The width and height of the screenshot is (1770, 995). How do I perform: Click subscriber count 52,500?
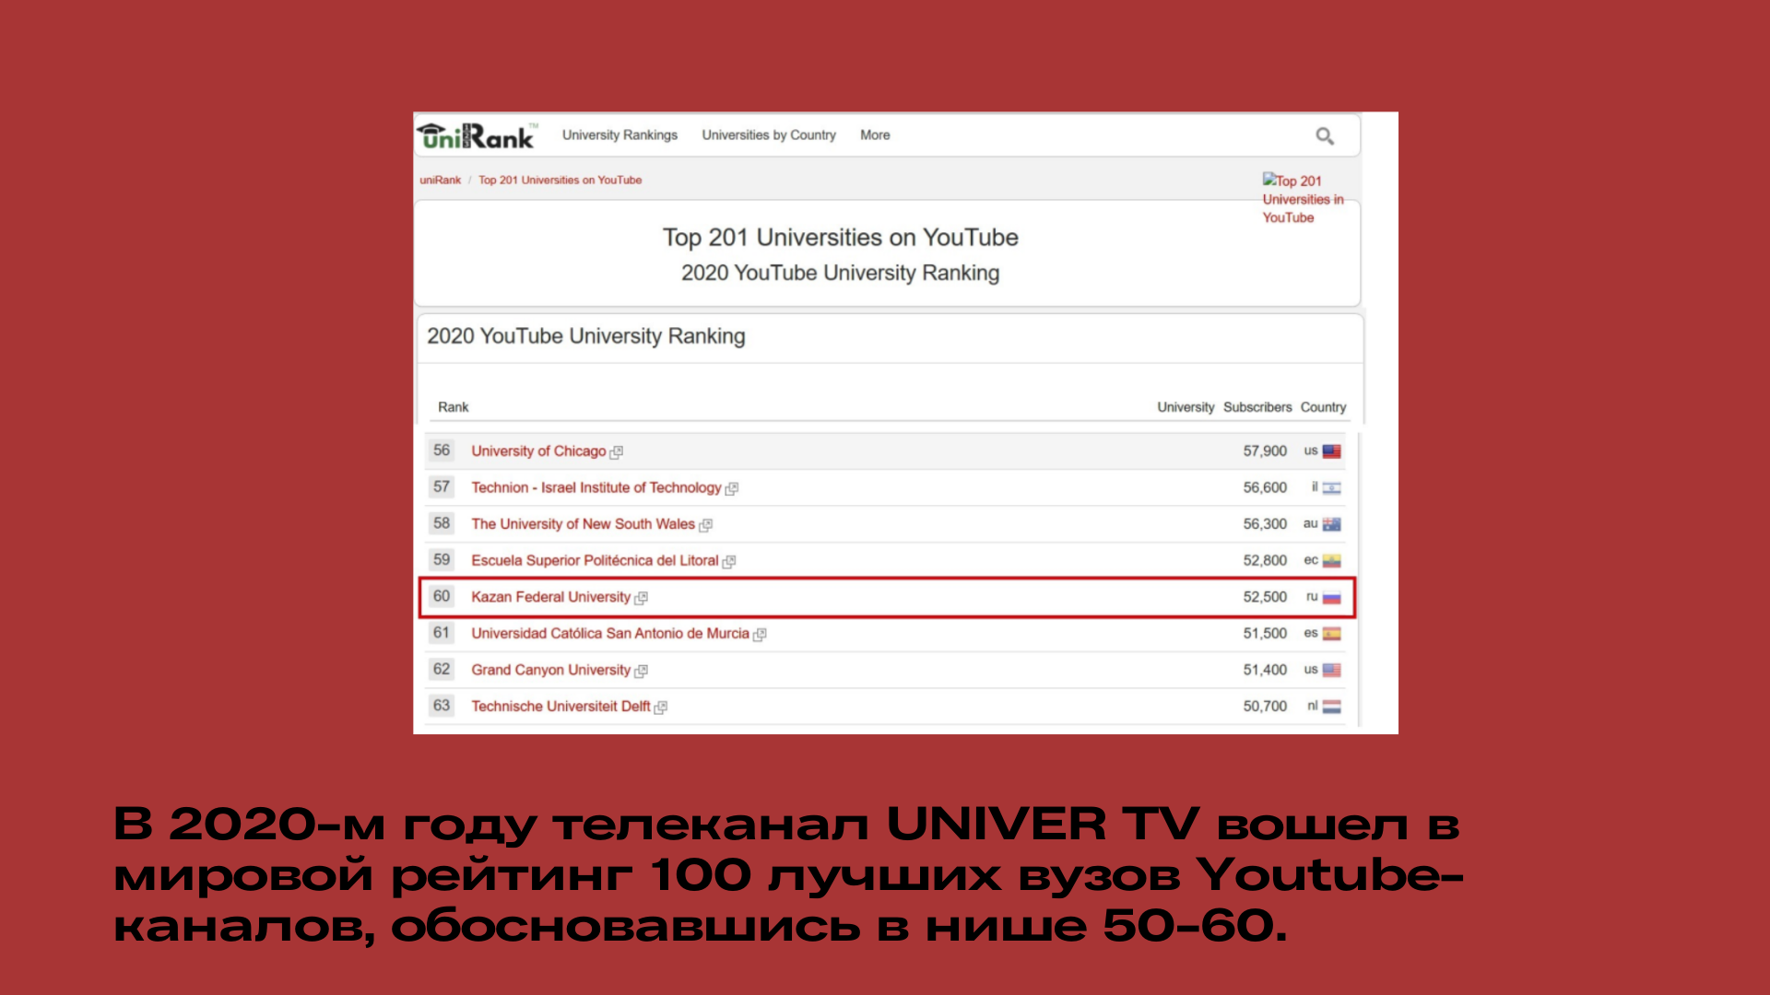1265,597
